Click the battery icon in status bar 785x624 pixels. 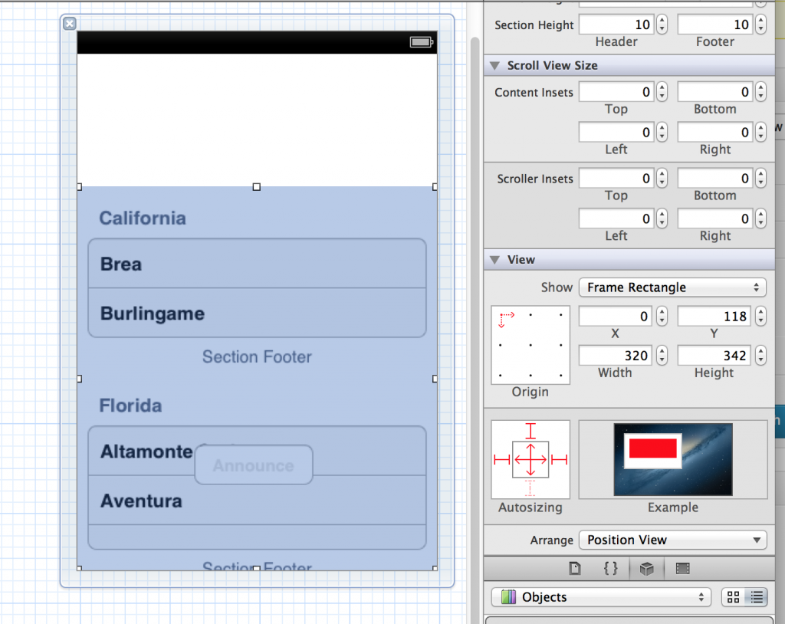click(x=422, y=42)
